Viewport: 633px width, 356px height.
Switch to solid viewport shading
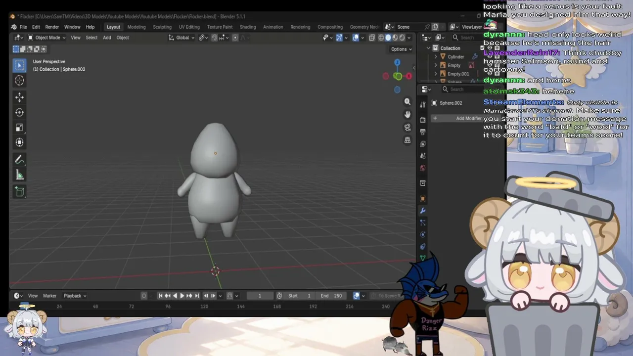click(x=388, y=38)
